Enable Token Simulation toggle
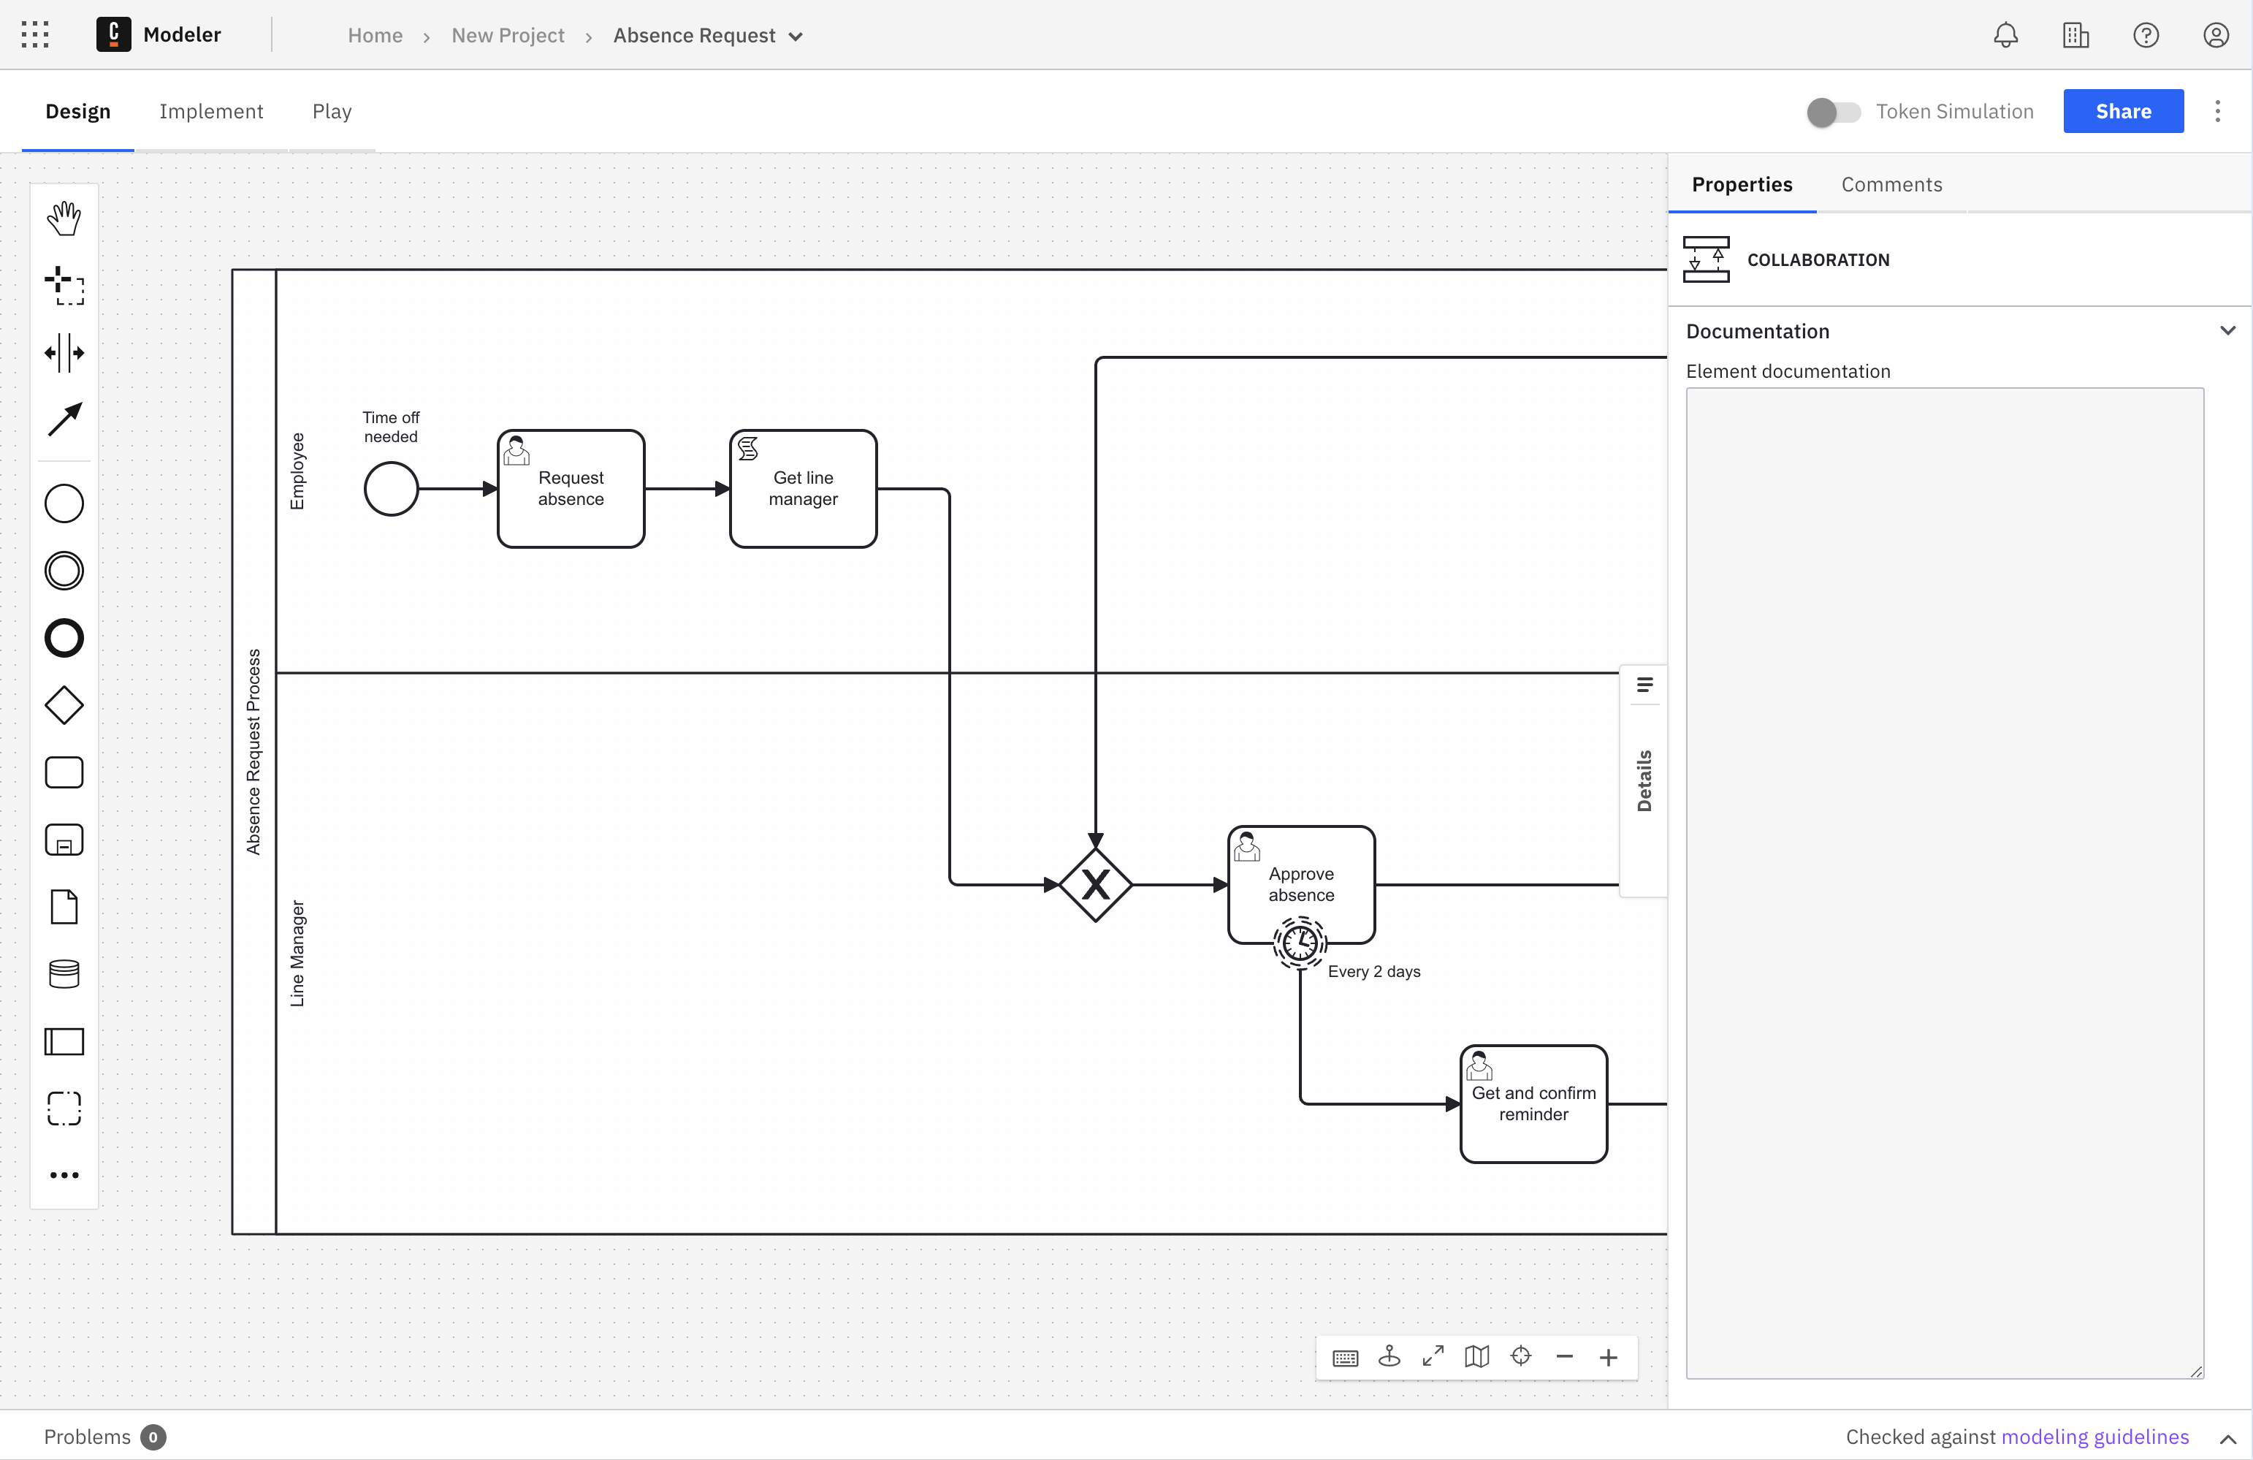Screen dimensions: 2253x1460 tap(1833, 112)
